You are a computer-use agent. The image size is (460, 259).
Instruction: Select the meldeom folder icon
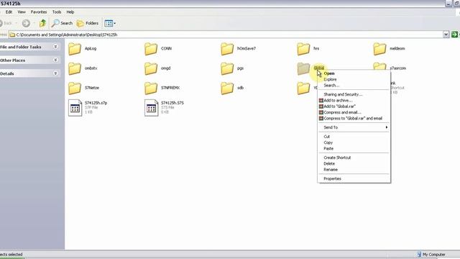point(379,49)
